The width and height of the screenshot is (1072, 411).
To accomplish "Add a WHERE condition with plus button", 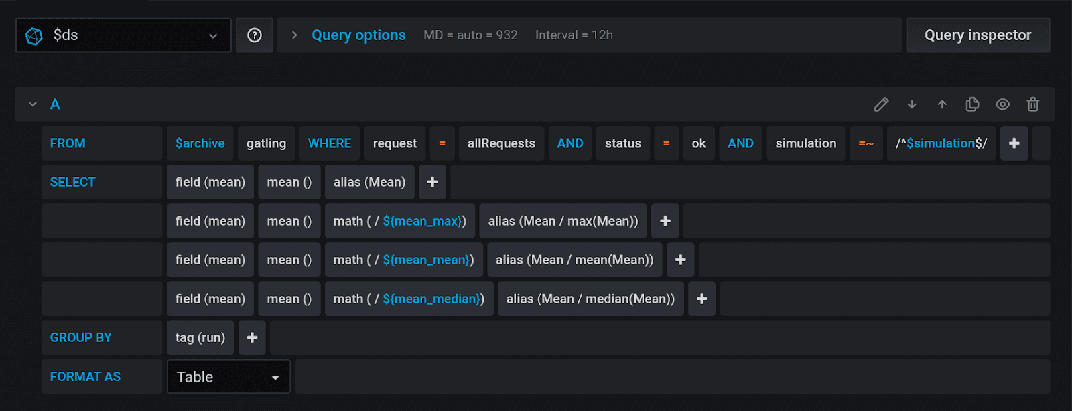I will click(1014, 143).
